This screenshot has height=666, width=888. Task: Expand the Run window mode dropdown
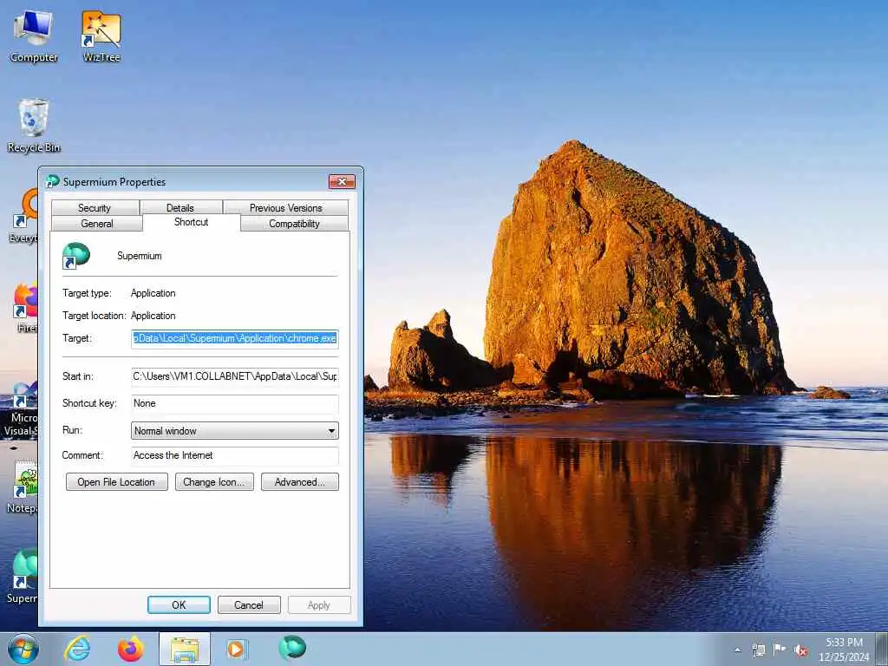(235, 430)
